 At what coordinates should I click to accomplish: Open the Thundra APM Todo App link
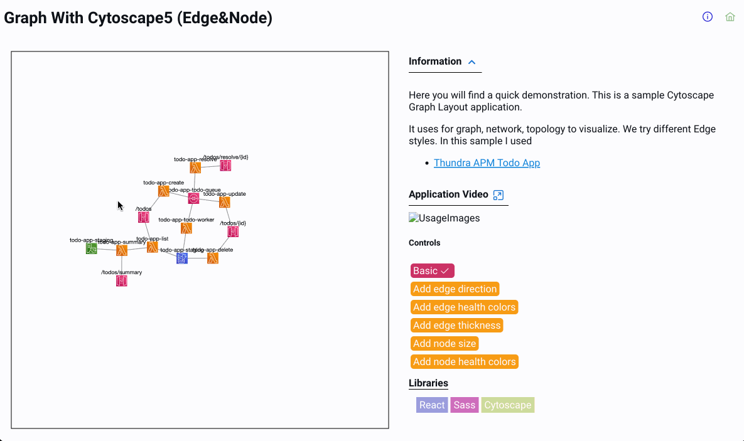pos(487,163)
